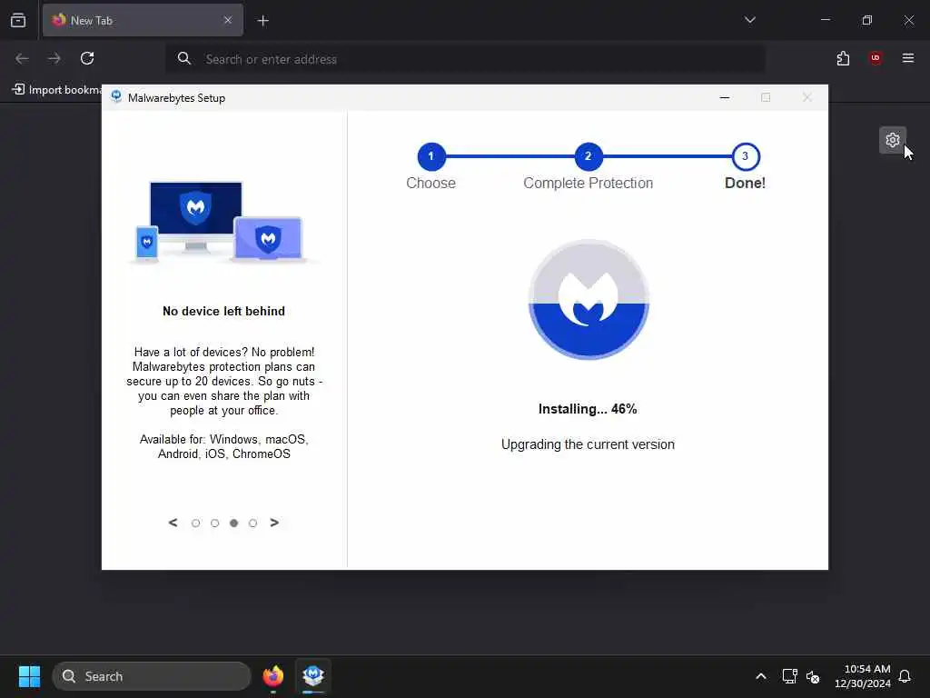Close the New Tab tab
The height and width of the screenshot is (698, 930).
(x=228, y=20)
